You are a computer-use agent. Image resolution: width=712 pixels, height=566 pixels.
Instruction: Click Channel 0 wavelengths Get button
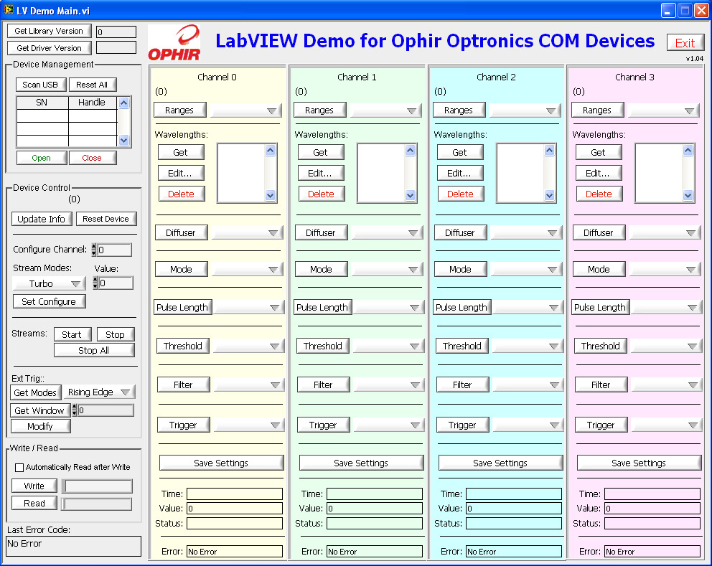tap(181, 153)
